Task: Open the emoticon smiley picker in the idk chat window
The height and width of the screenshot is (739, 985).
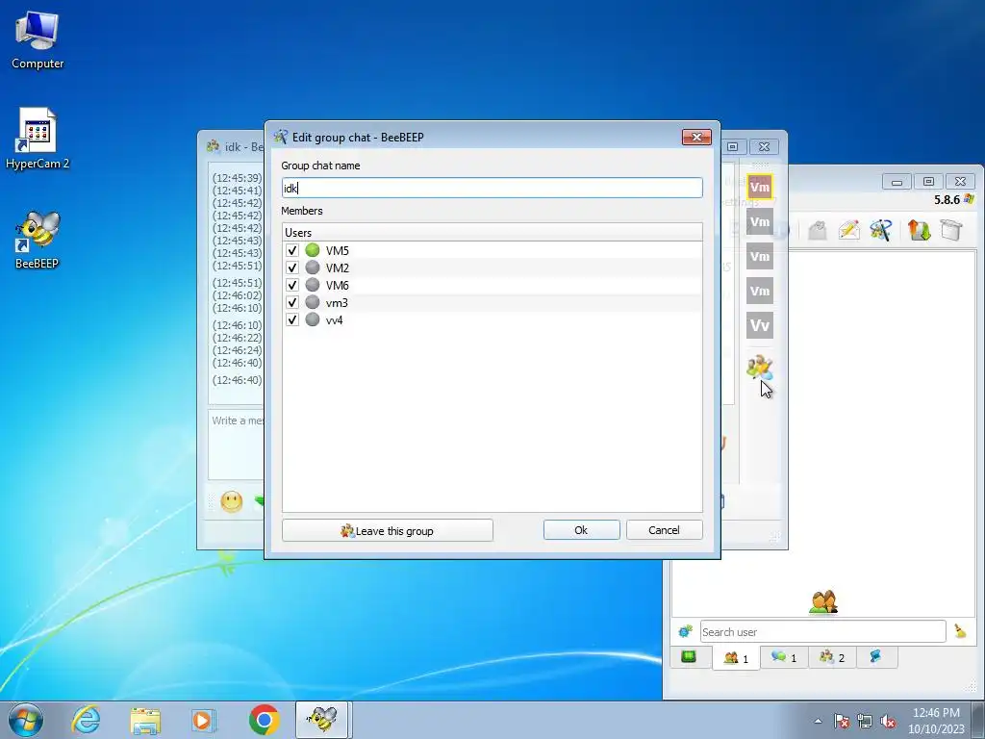Action: pyautogui.click(x=231, y=501)
